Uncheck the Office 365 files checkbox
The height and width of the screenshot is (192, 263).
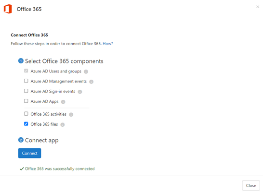coord(26,124)
